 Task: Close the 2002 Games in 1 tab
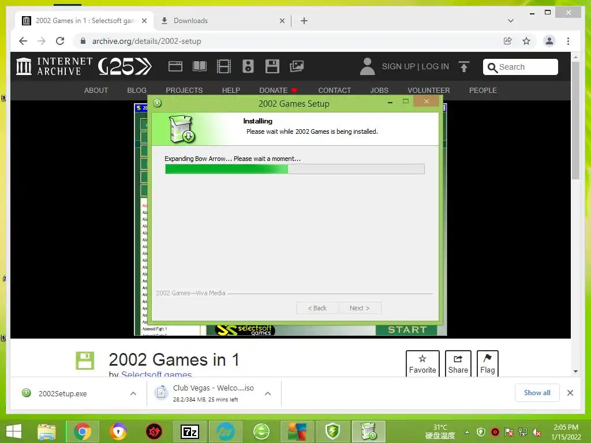click(144, 21)
